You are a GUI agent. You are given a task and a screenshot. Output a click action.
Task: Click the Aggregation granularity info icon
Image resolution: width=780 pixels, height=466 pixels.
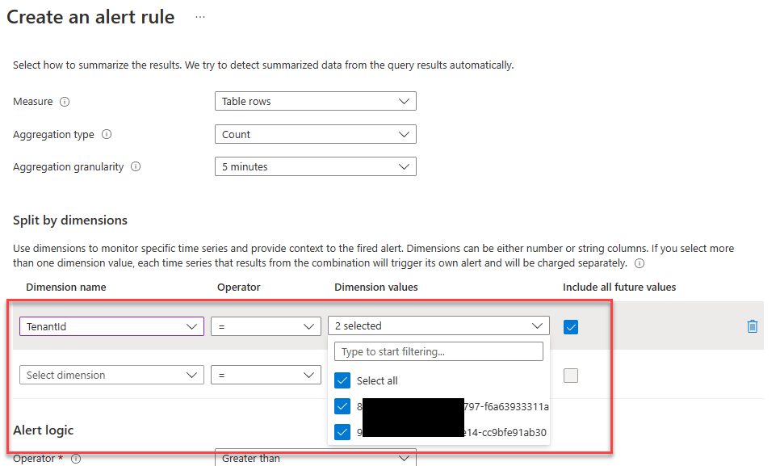pos(136,167)
